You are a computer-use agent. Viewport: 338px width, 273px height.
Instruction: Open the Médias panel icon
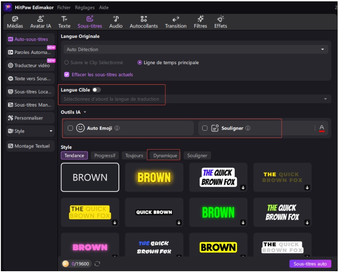coord(15,19)
